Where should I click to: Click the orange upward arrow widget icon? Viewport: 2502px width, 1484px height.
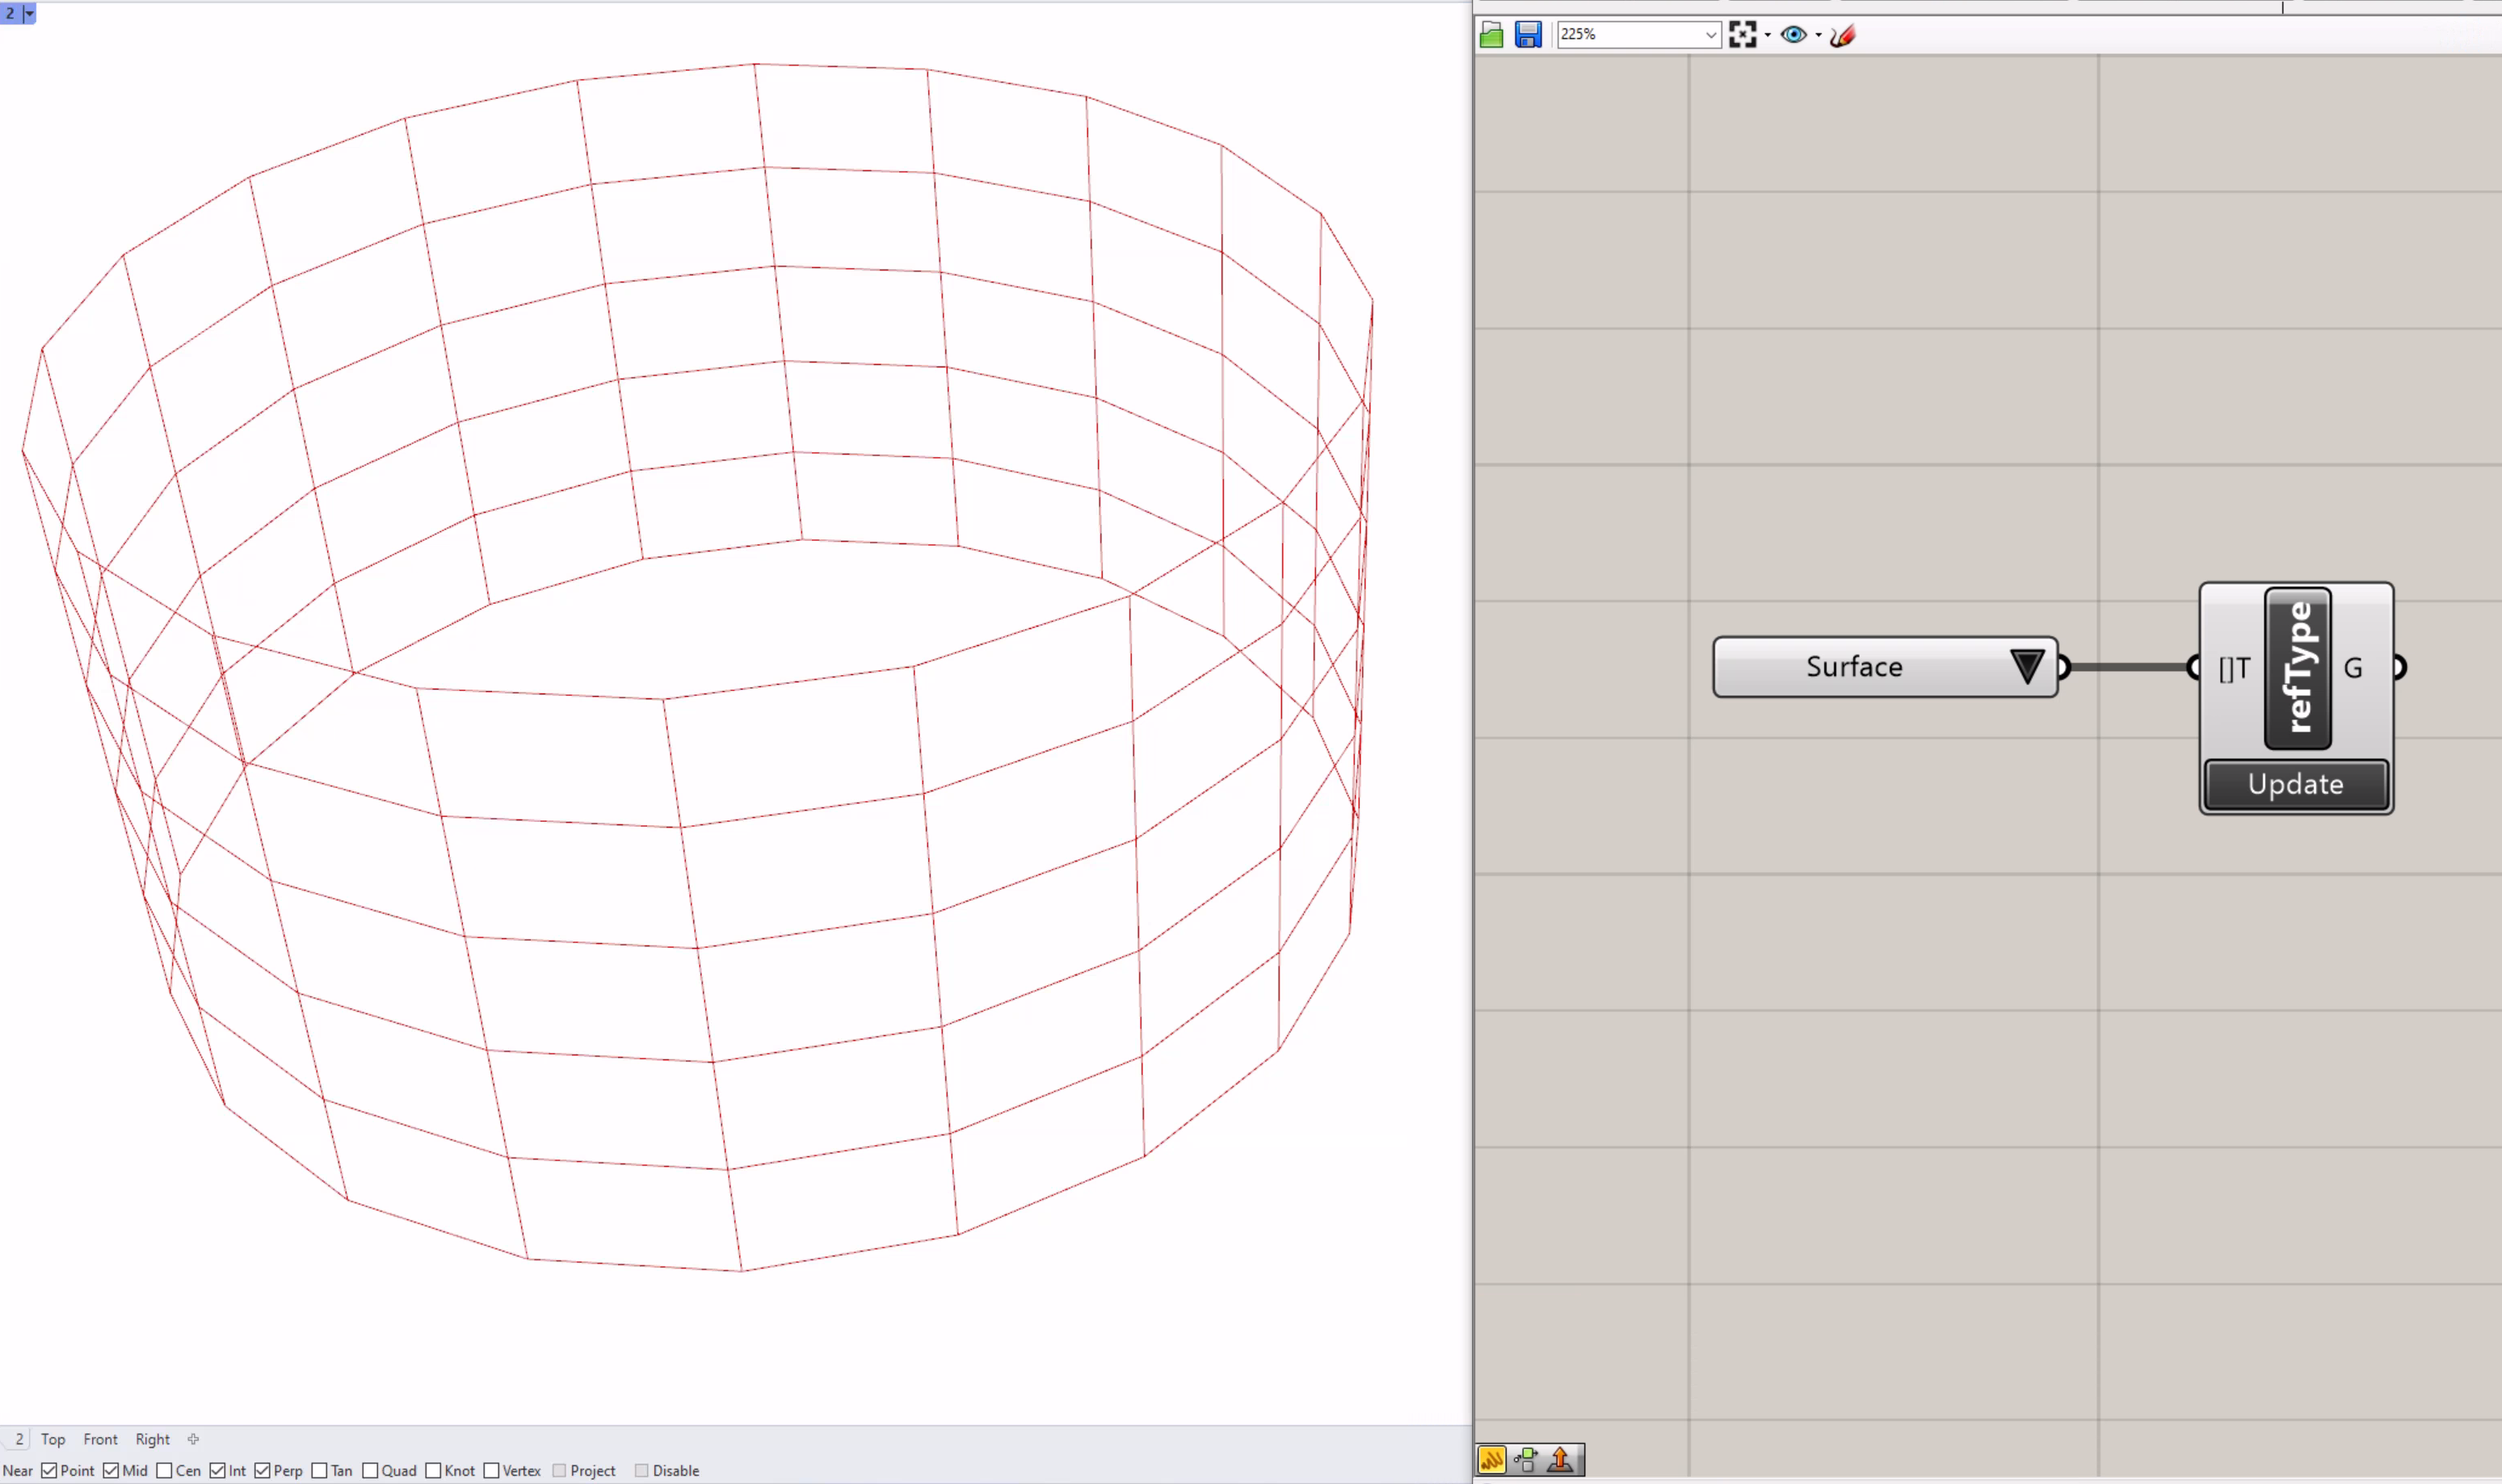(x=1560, y=1460)
